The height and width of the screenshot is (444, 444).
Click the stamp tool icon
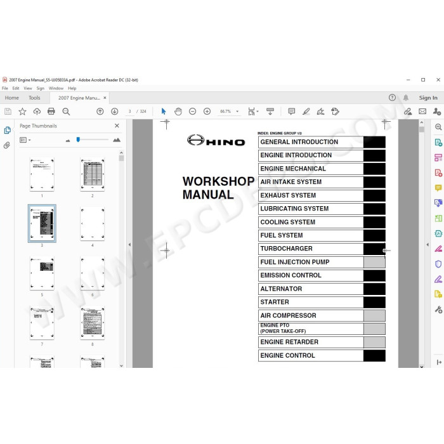point(335,112)
